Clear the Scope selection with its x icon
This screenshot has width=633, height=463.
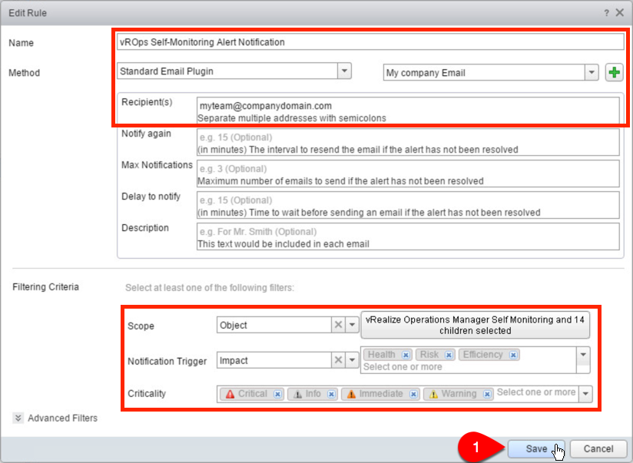(x=338, y=326)
